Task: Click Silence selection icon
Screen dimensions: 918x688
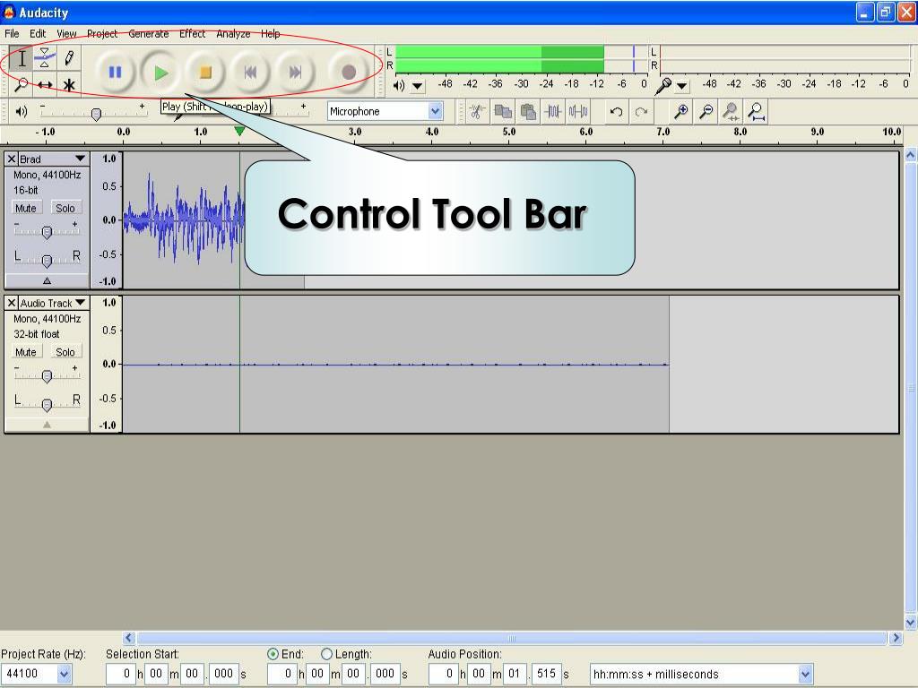Action: [578, 111]
